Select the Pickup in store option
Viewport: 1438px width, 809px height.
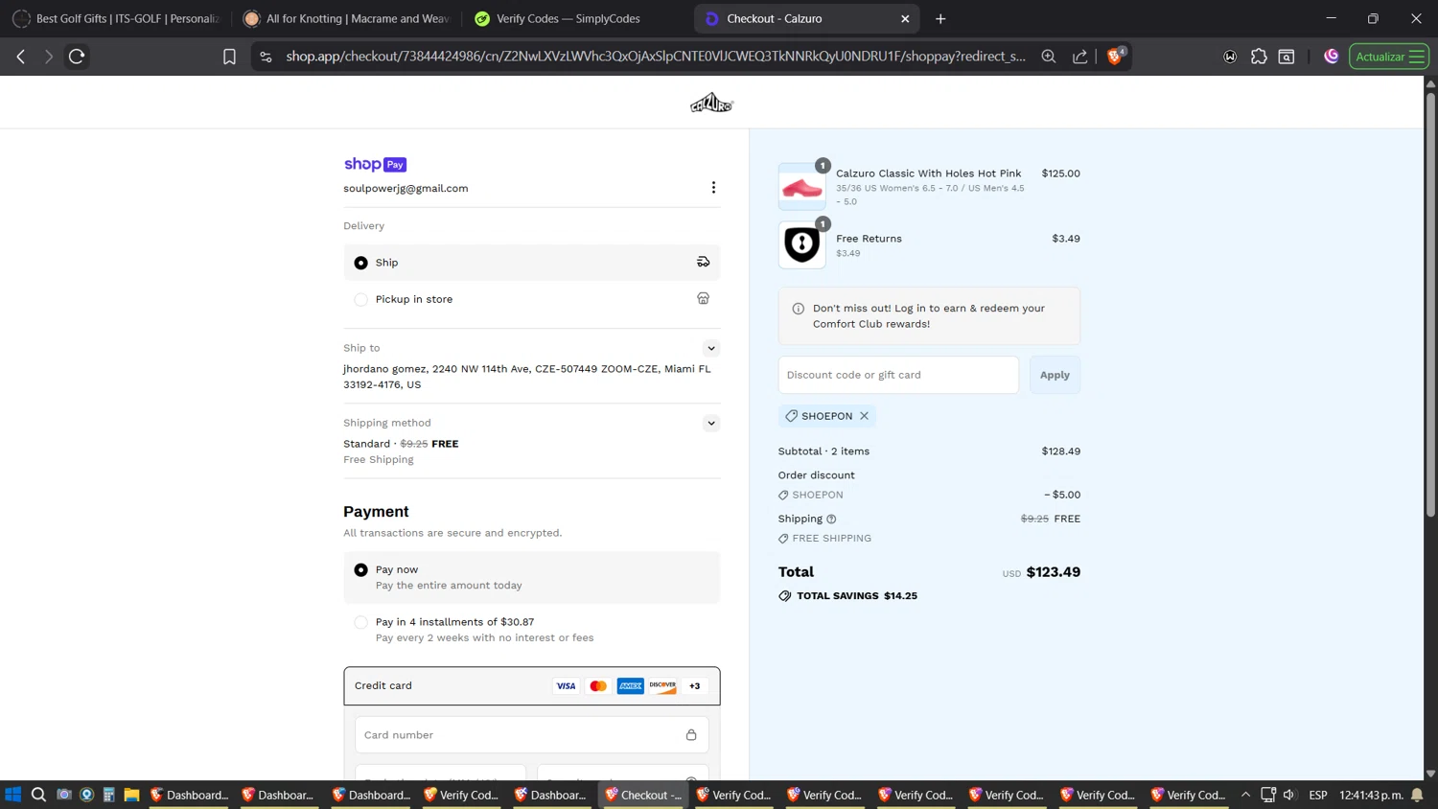[532, 299]
